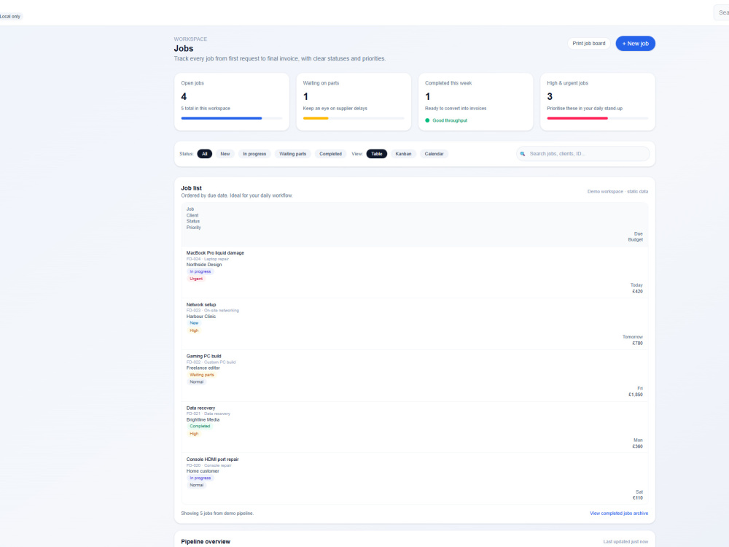Image resolution: width=729 pixels, height=547 pixels.
Task: Click the £420 budget value
Action: (637, 292)
